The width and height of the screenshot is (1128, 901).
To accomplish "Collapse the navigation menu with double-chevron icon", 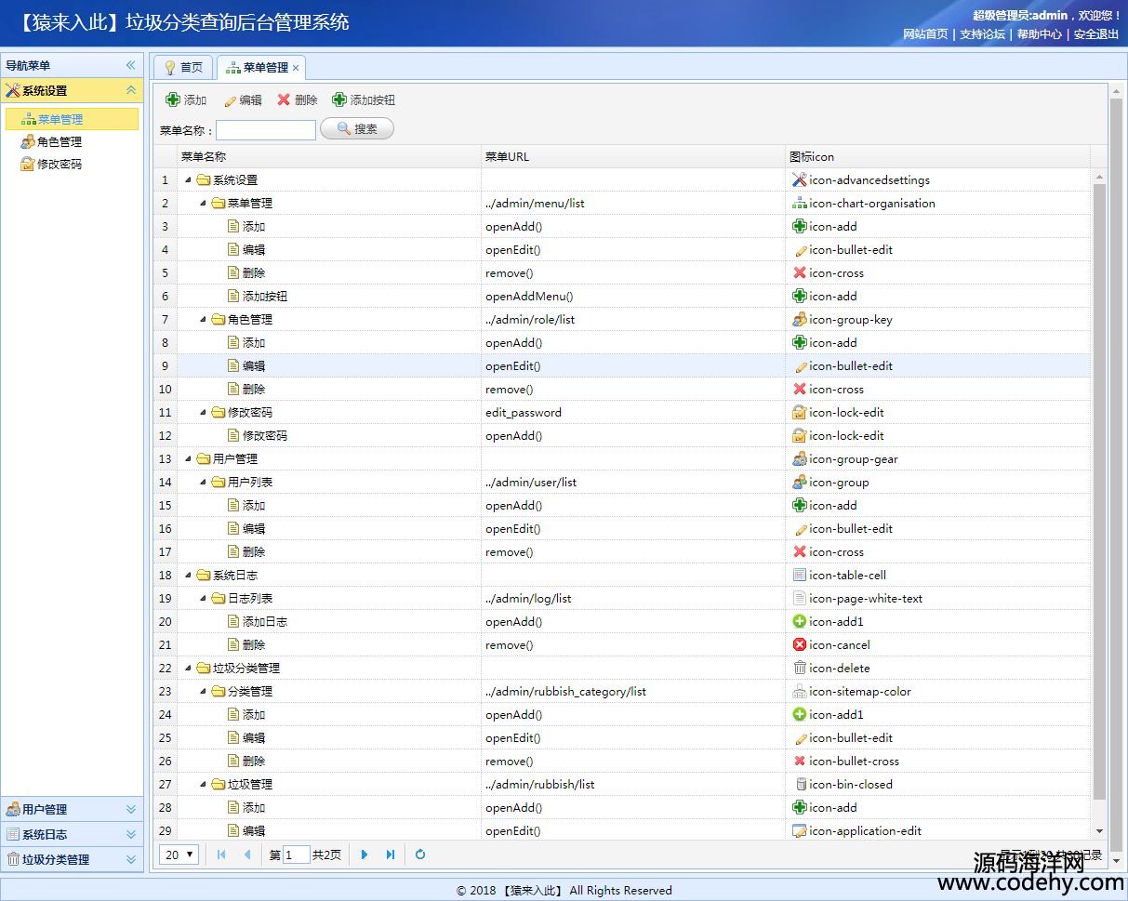I will click(131, 65).
